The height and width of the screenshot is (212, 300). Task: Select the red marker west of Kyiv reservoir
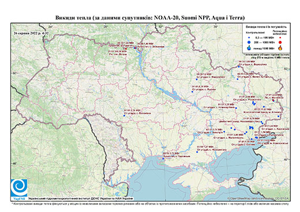(126, 49)
